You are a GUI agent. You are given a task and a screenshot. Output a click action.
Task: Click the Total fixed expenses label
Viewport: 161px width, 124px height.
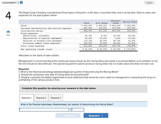pyautogui.click(x=32, y=46)
